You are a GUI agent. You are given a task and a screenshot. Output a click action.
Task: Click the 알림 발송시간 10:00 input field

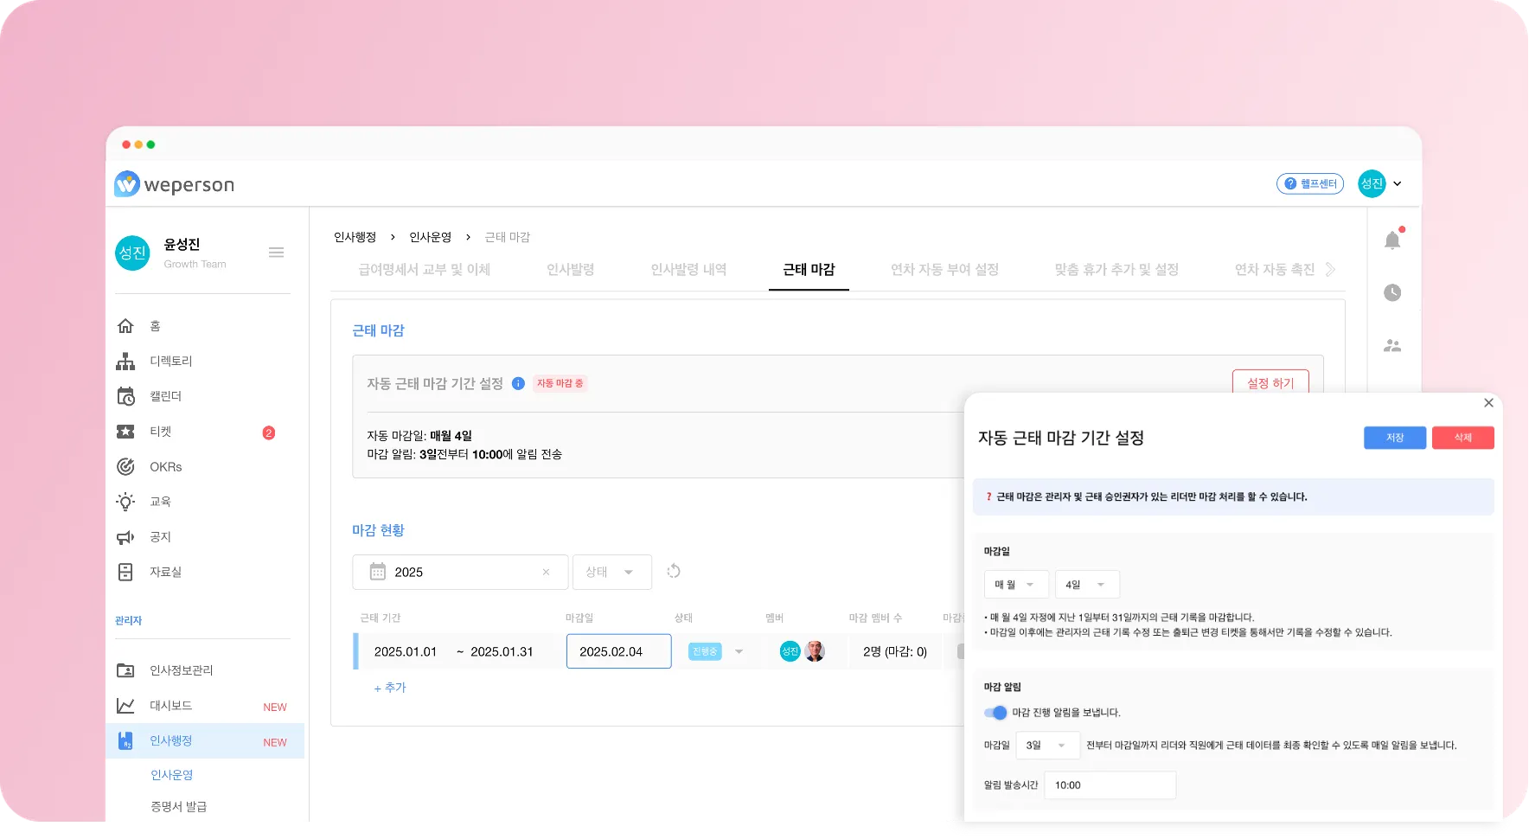pyautogui.click(x=1110, y=785)
